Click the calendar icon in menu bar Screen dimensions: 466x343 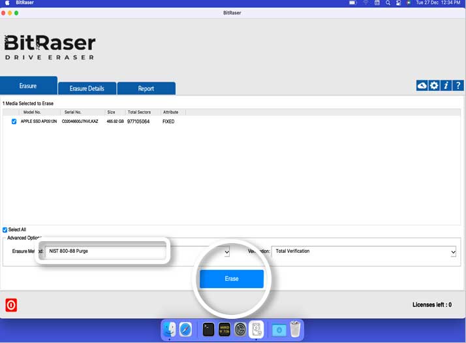(377, 3)
